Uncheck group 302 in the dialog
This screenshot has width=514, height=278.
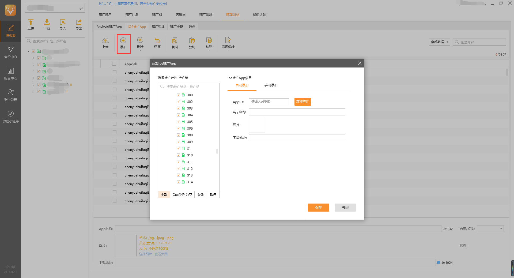pyautogui.click(x=179, y=102)
